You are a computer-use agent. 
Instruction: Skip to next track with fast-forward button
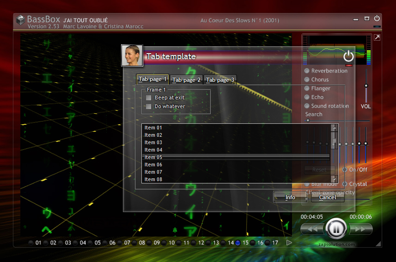(x=360, y=229)
